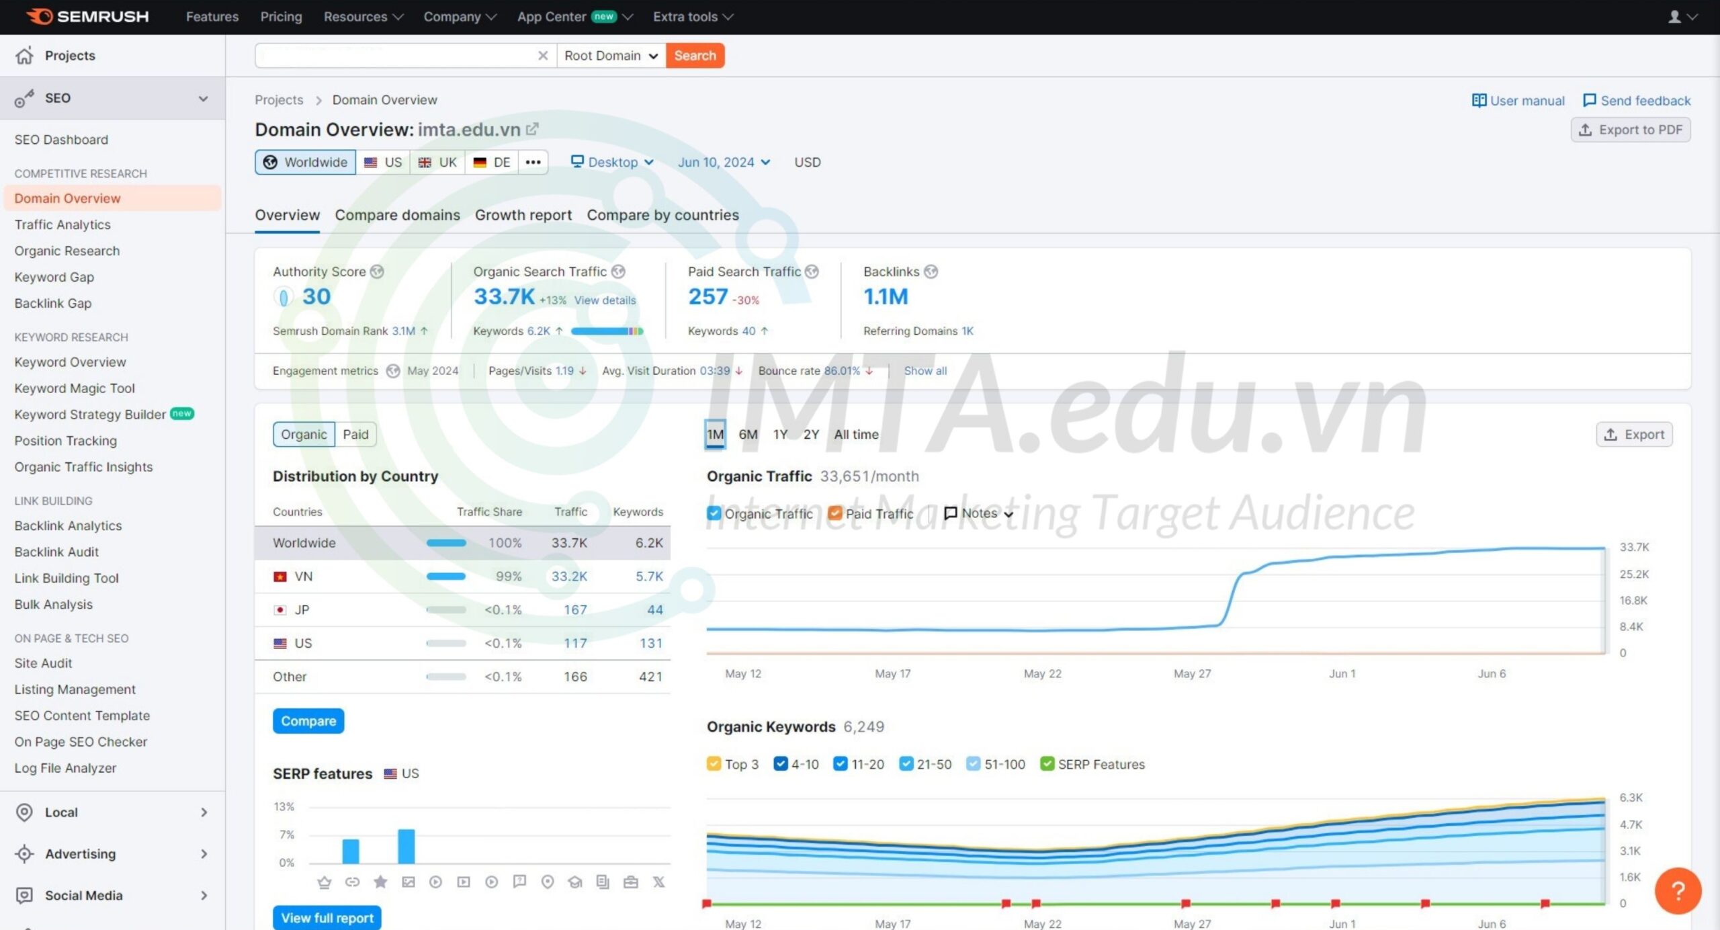Image resolution: width=1720 pixels, height=930 pixels.
Task: Show Authority Score info icon
Action: (x=377, y=271)
